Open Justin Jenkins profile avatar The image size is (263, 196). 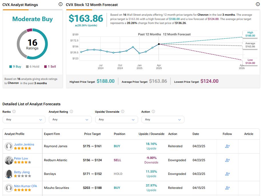coord(9,146)
